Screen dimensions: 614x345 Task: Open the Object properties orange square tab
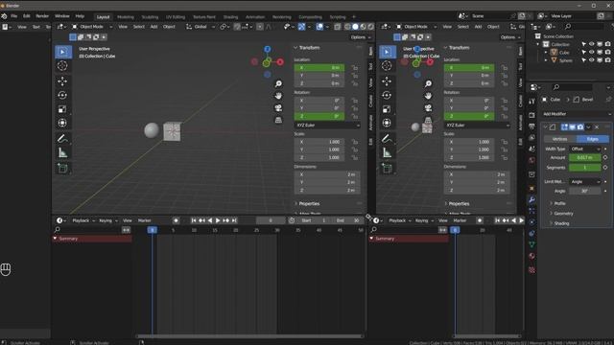(531, 189)
